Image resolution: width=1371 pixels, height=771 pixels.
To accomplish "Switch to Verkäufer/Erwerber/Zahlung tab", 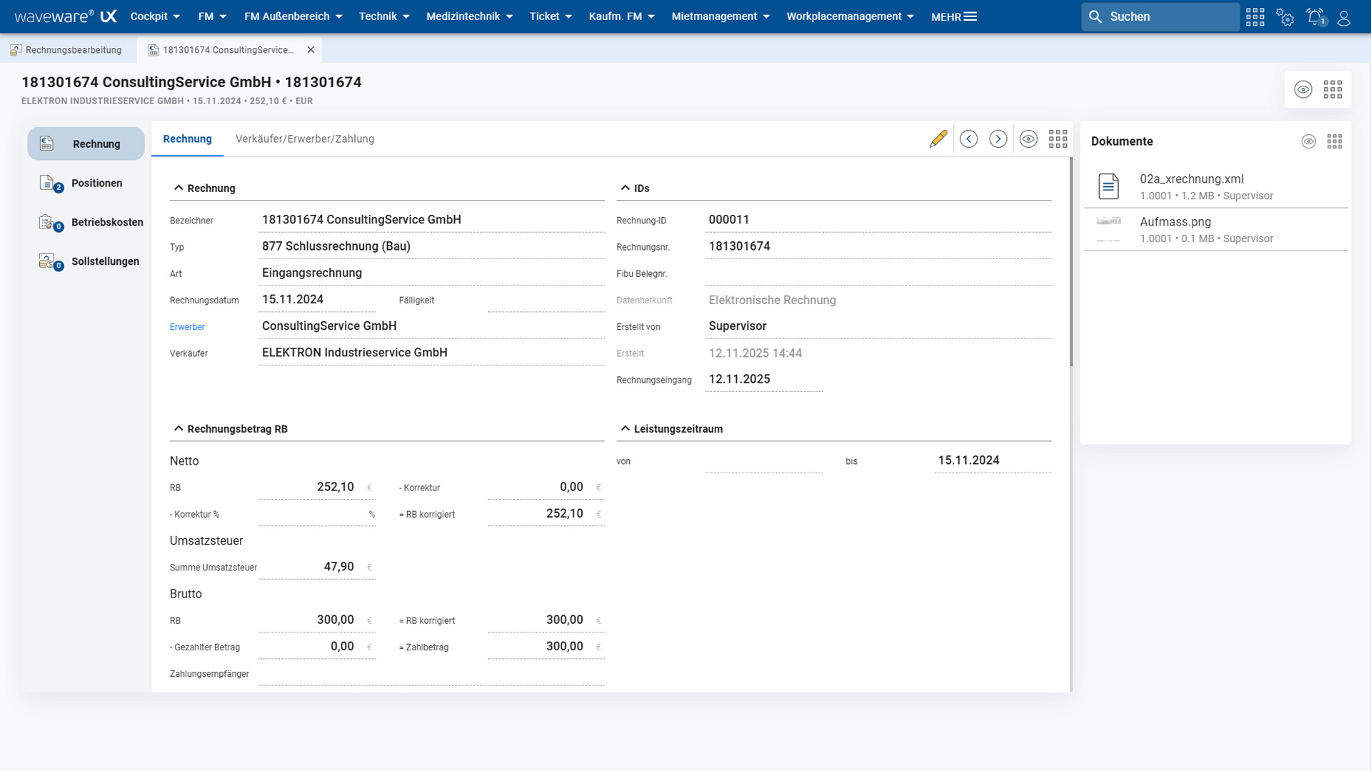I will pos(305,139).
